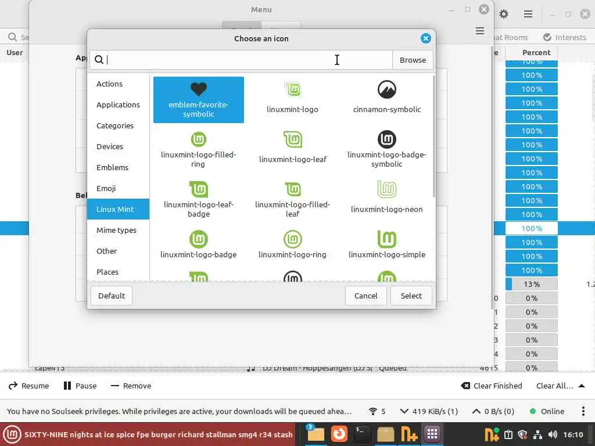Open the Places icon category
The width and height of the screenshot is (595, 446).
click(x=118, y=272)
